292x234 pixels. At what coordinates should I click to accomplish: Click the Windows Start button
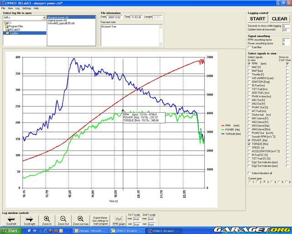(x=10, y=231)
